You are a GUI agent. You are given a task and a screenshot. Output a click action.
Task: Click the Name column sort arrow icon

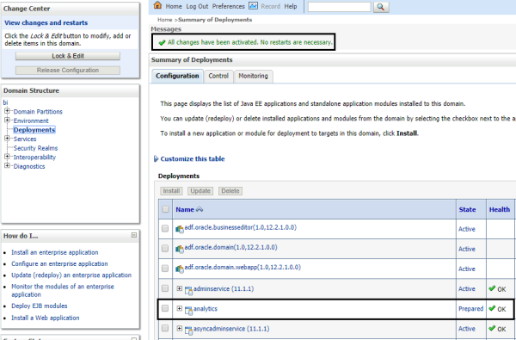pos(200,209)
